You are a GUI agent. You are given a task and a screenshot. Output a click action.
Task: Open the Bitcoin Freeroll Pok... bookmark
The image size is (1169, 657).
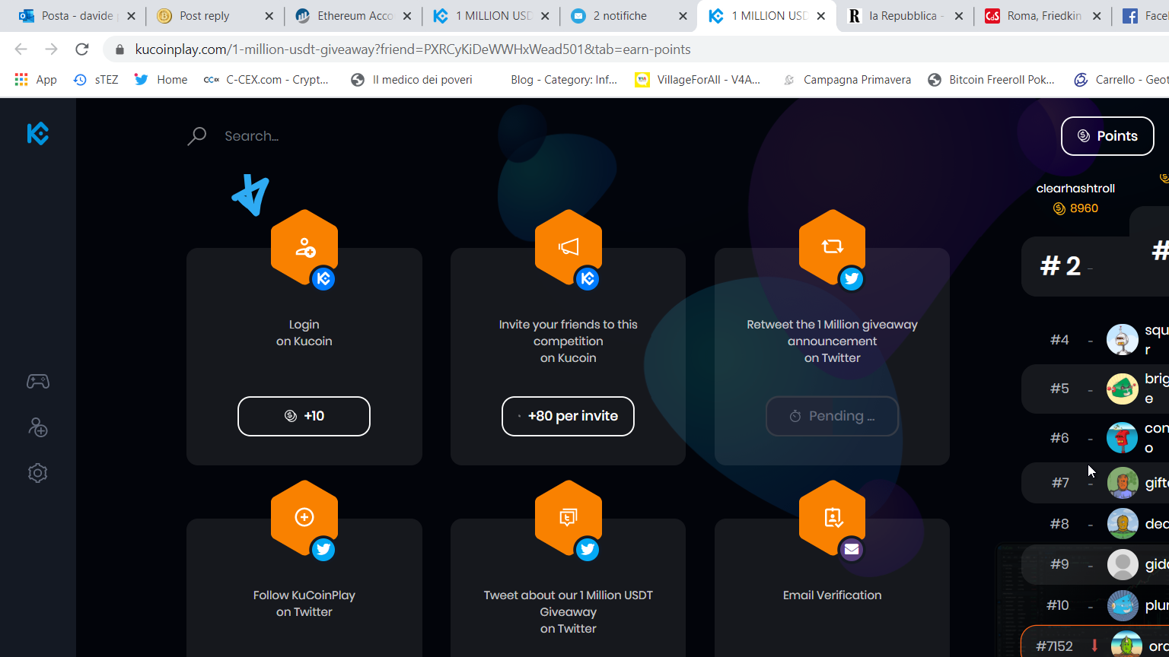992,79
